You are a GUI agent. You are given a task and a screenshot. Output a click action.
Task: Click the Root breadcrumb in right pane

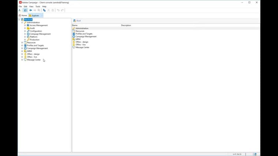coord(79,21)
